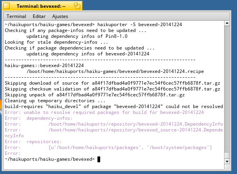Click the 'Skipping checksum validation' line
The height and width of the screenshot is (174, 237).
[112, 89]
